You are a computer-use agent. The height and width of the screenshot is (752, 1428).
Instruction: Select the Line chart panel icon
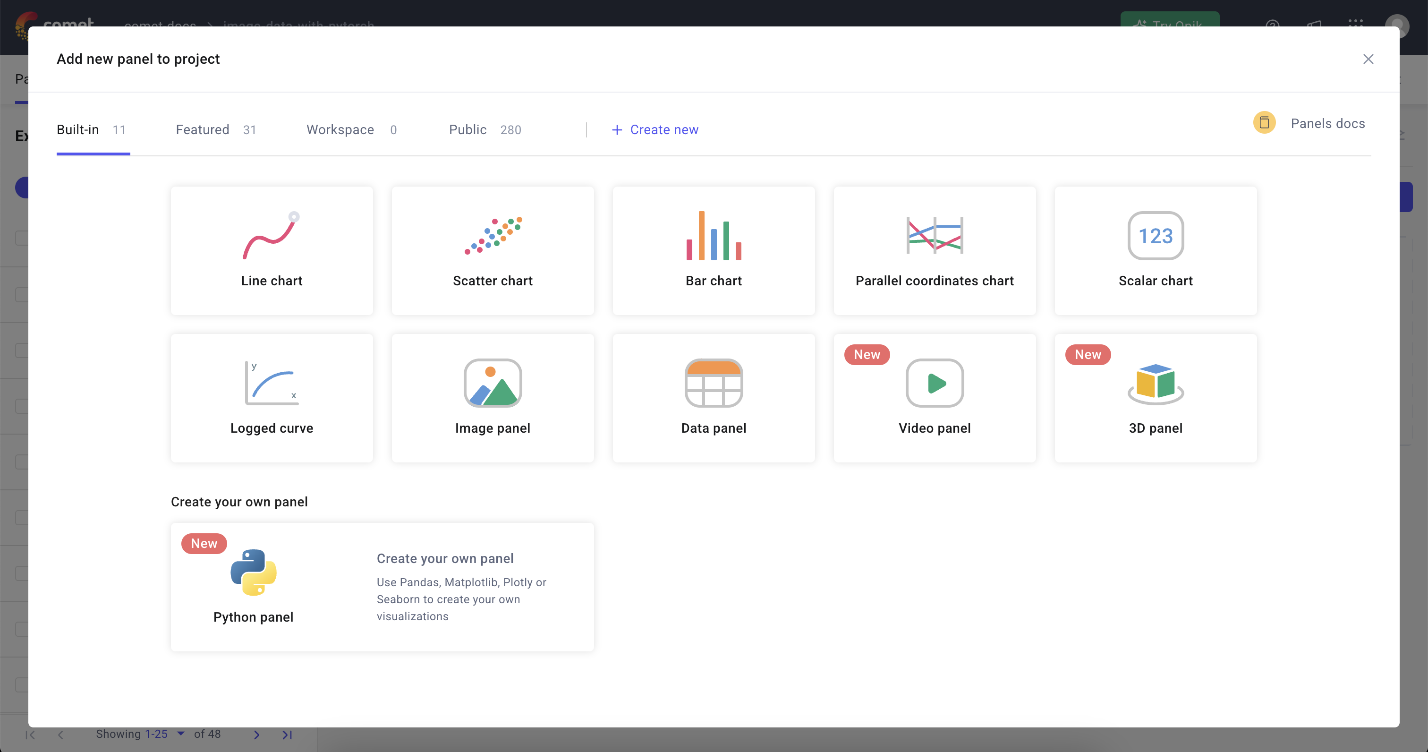coord(271,236)
